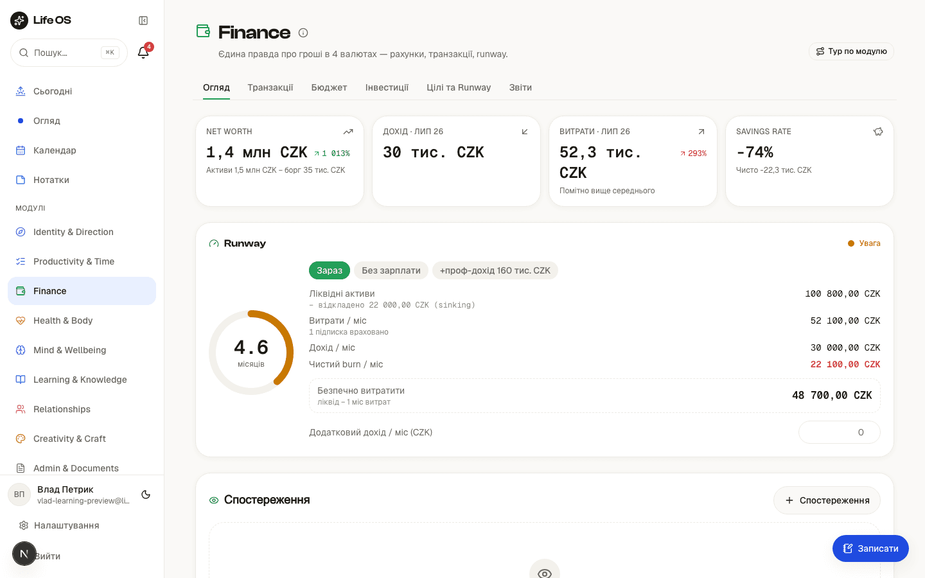Open Налаштування settings link
Viewport: 925px width, 578px height.
click(66, 525)
